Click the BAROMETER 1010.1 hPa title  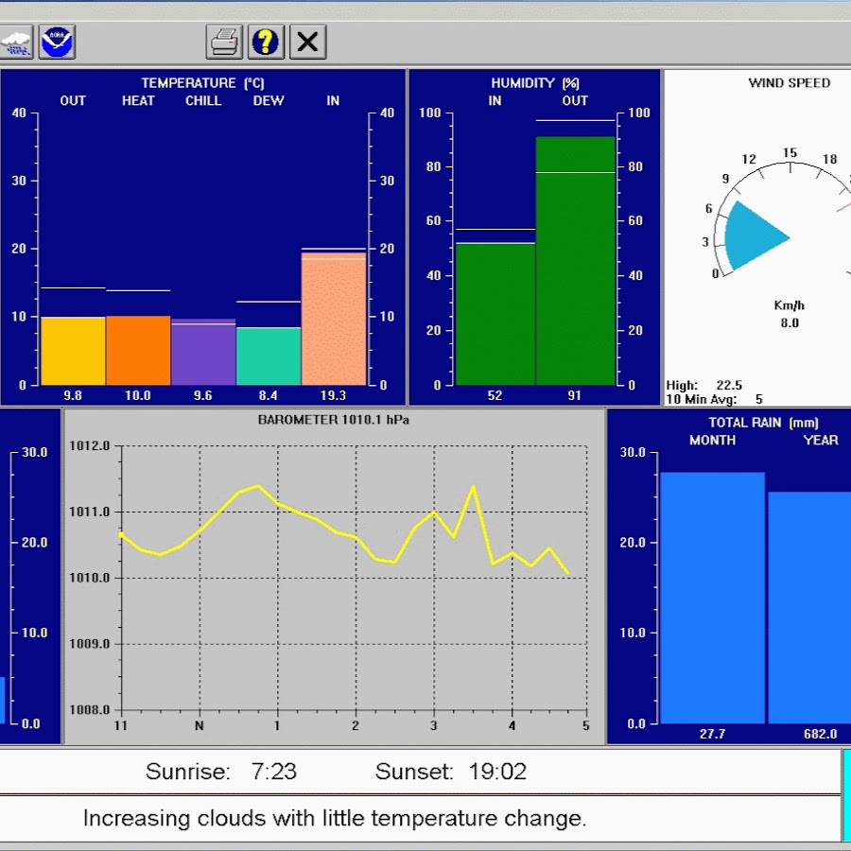[x=334, y=419]
